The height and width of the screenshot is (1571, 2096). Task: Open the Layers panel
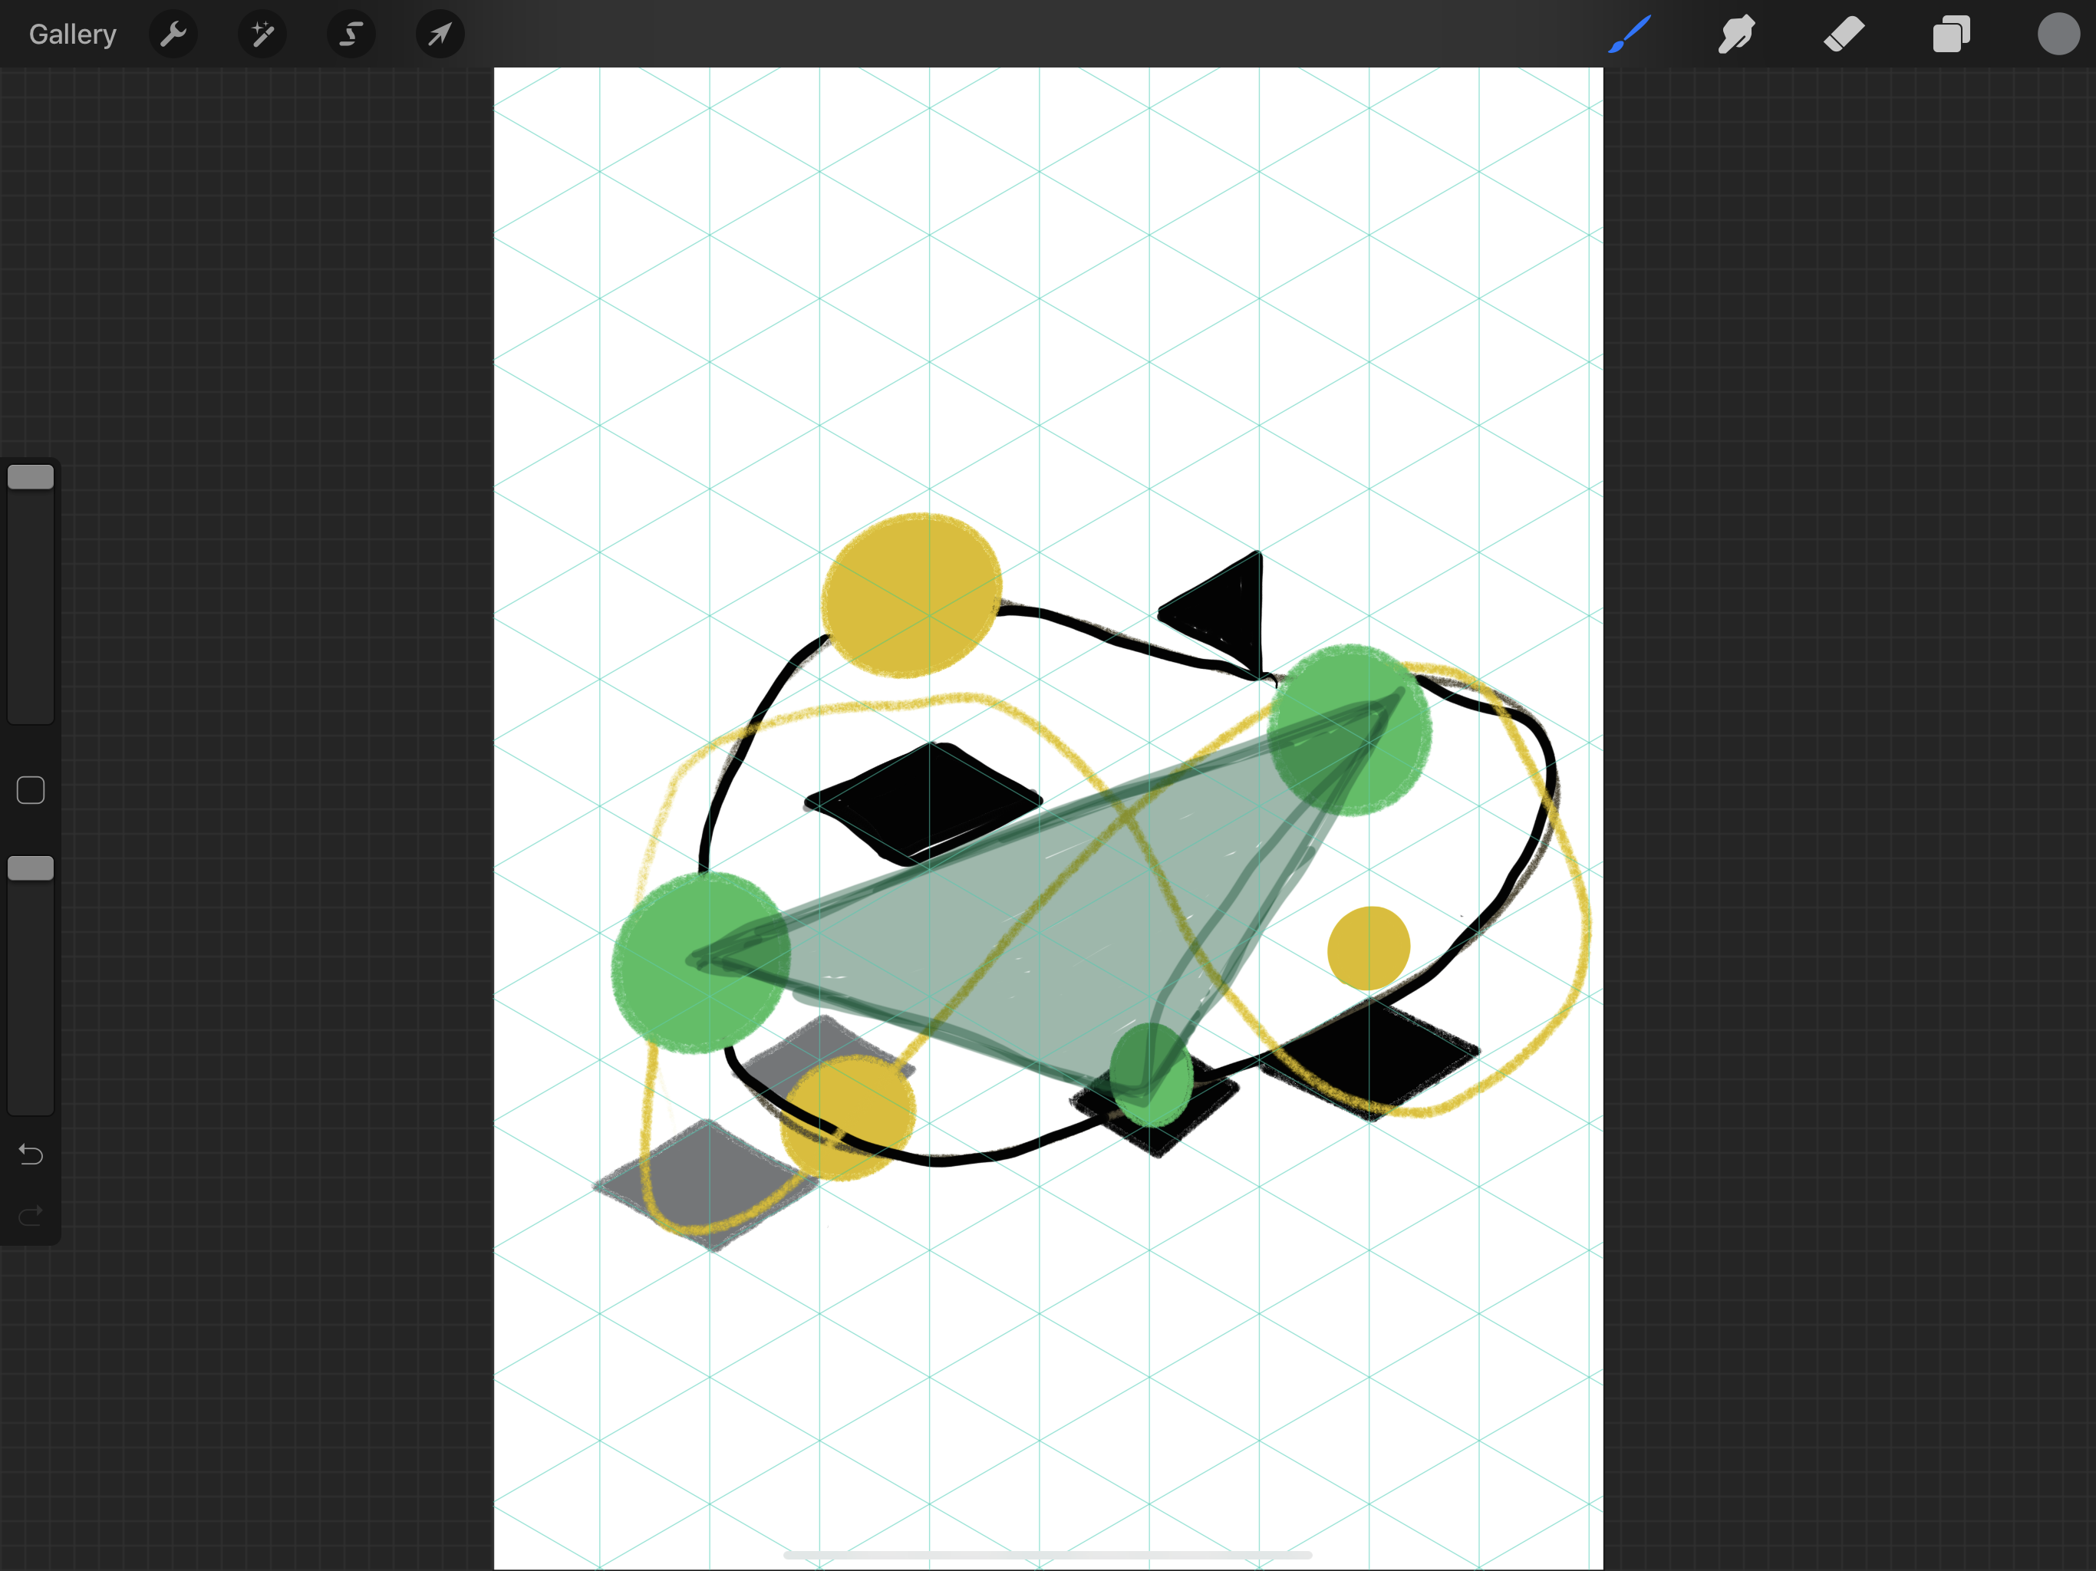click(x=1951, y=34)
